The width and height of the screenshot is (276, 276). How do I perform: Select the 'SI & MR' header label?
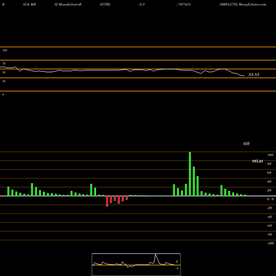[x=29, y=4]
